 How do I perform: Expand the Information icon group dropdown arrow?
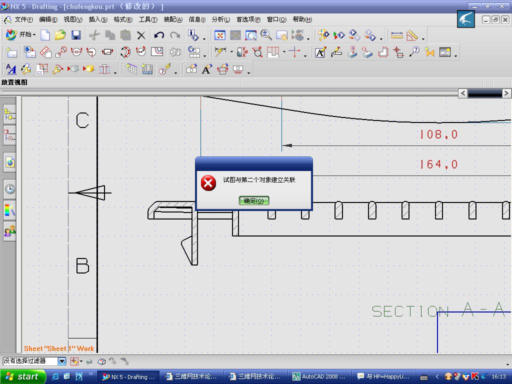pos(204,39)
